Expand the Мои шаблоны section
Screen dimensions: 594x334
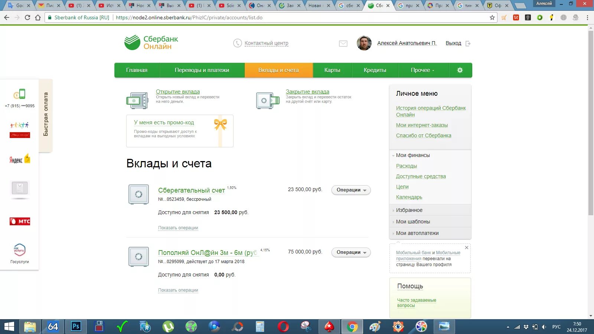tap(430, 222)
